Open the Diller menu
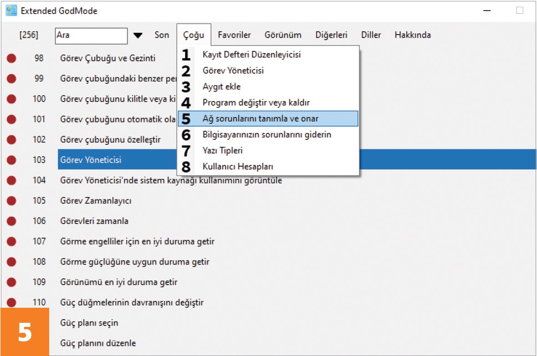This screenshot has height=356, width=537. click(x=371, y=35)
